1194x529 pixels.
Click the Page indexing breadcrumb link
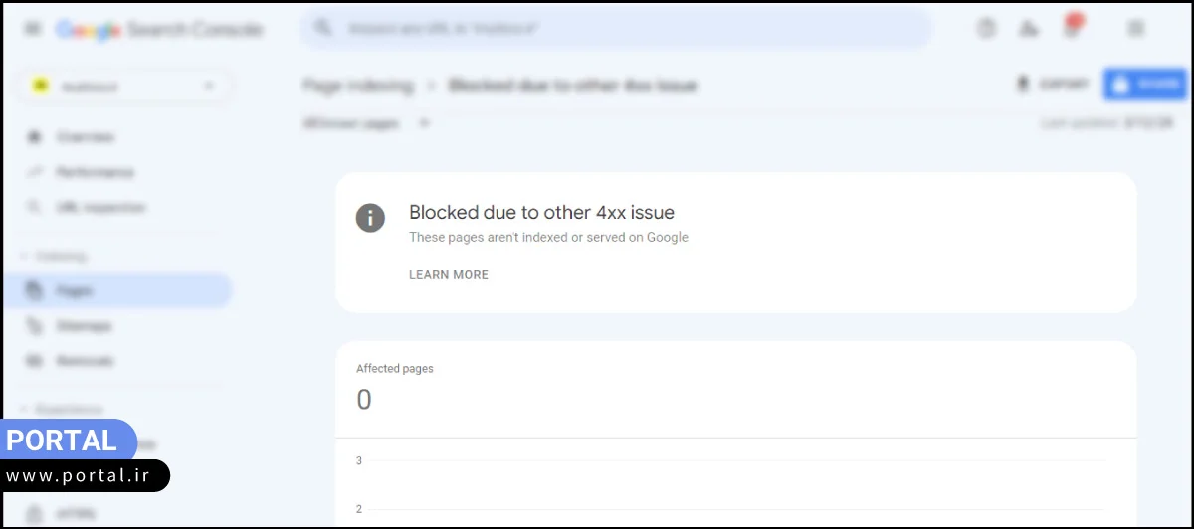[357, 86]
